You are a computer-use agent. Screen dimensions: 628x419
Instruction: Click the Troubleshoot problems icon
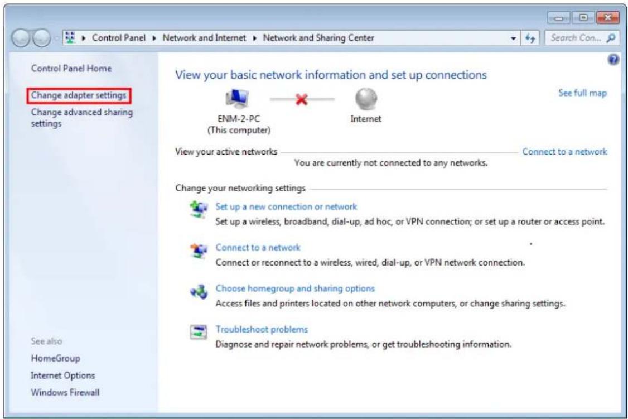click(199, 332)
